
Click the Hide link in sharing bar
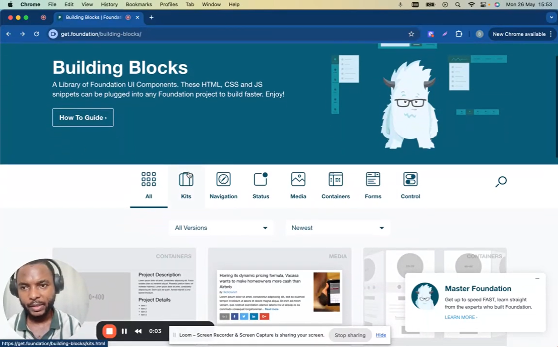[381, 335]
